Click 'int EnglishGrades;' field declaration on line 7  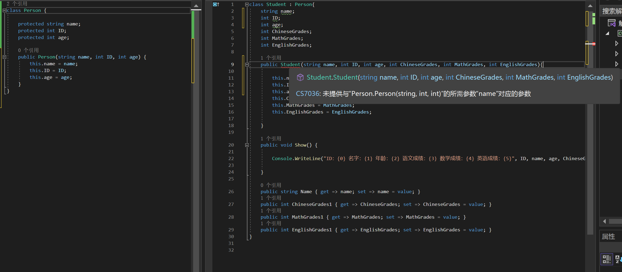(x=286, y=45)
